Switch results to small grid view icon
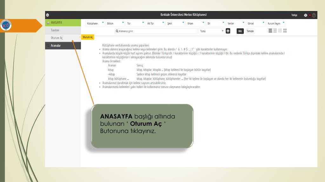Image resolution: width=325 pixels, height=182 pixels. click(275, 31)
